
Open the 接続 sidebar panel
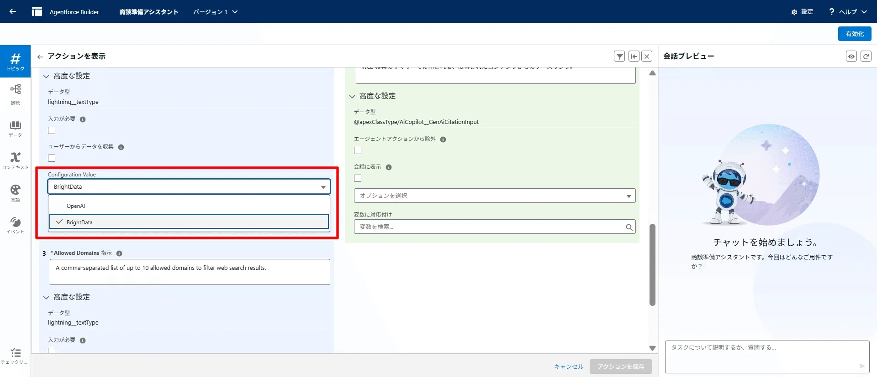click(x=16, y=94)
